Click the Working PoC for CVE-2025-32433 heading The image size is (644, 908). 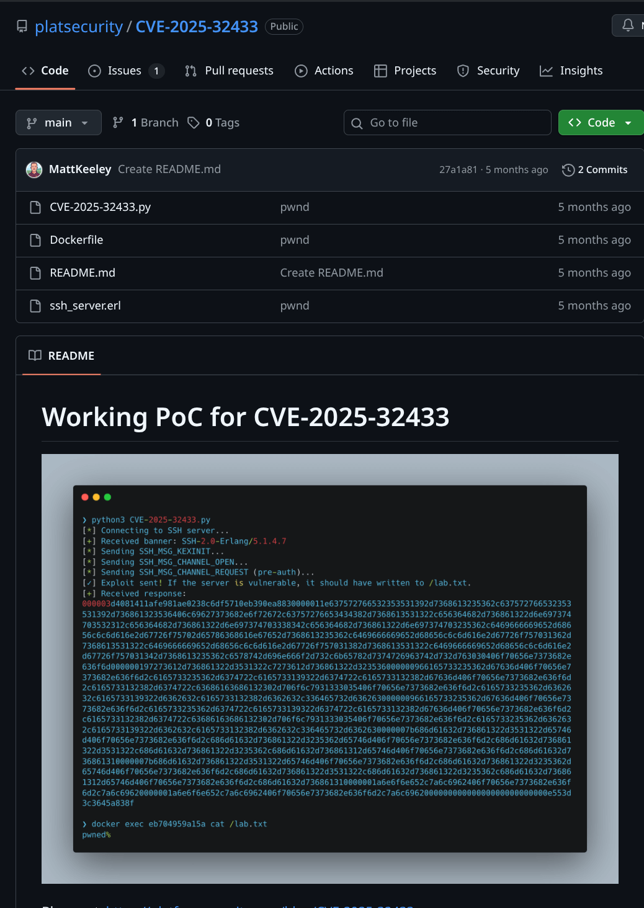[246, 417]
